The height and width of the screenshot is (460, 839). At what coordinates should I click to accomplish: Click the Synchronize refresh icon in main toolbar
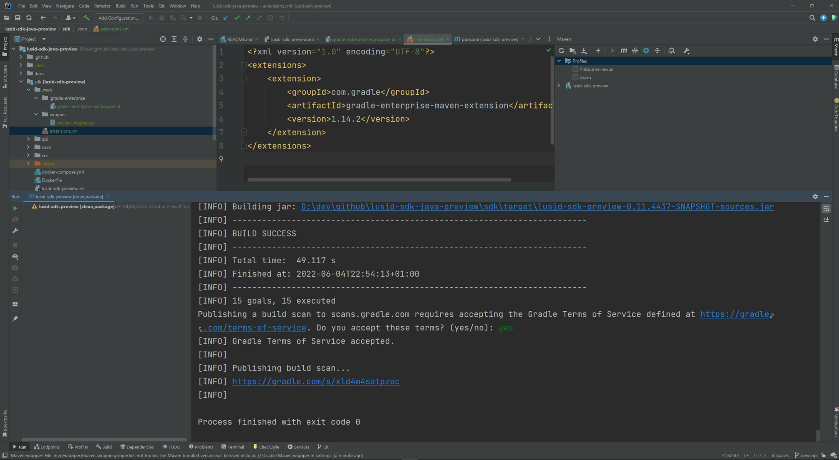(x=29, y=18)
